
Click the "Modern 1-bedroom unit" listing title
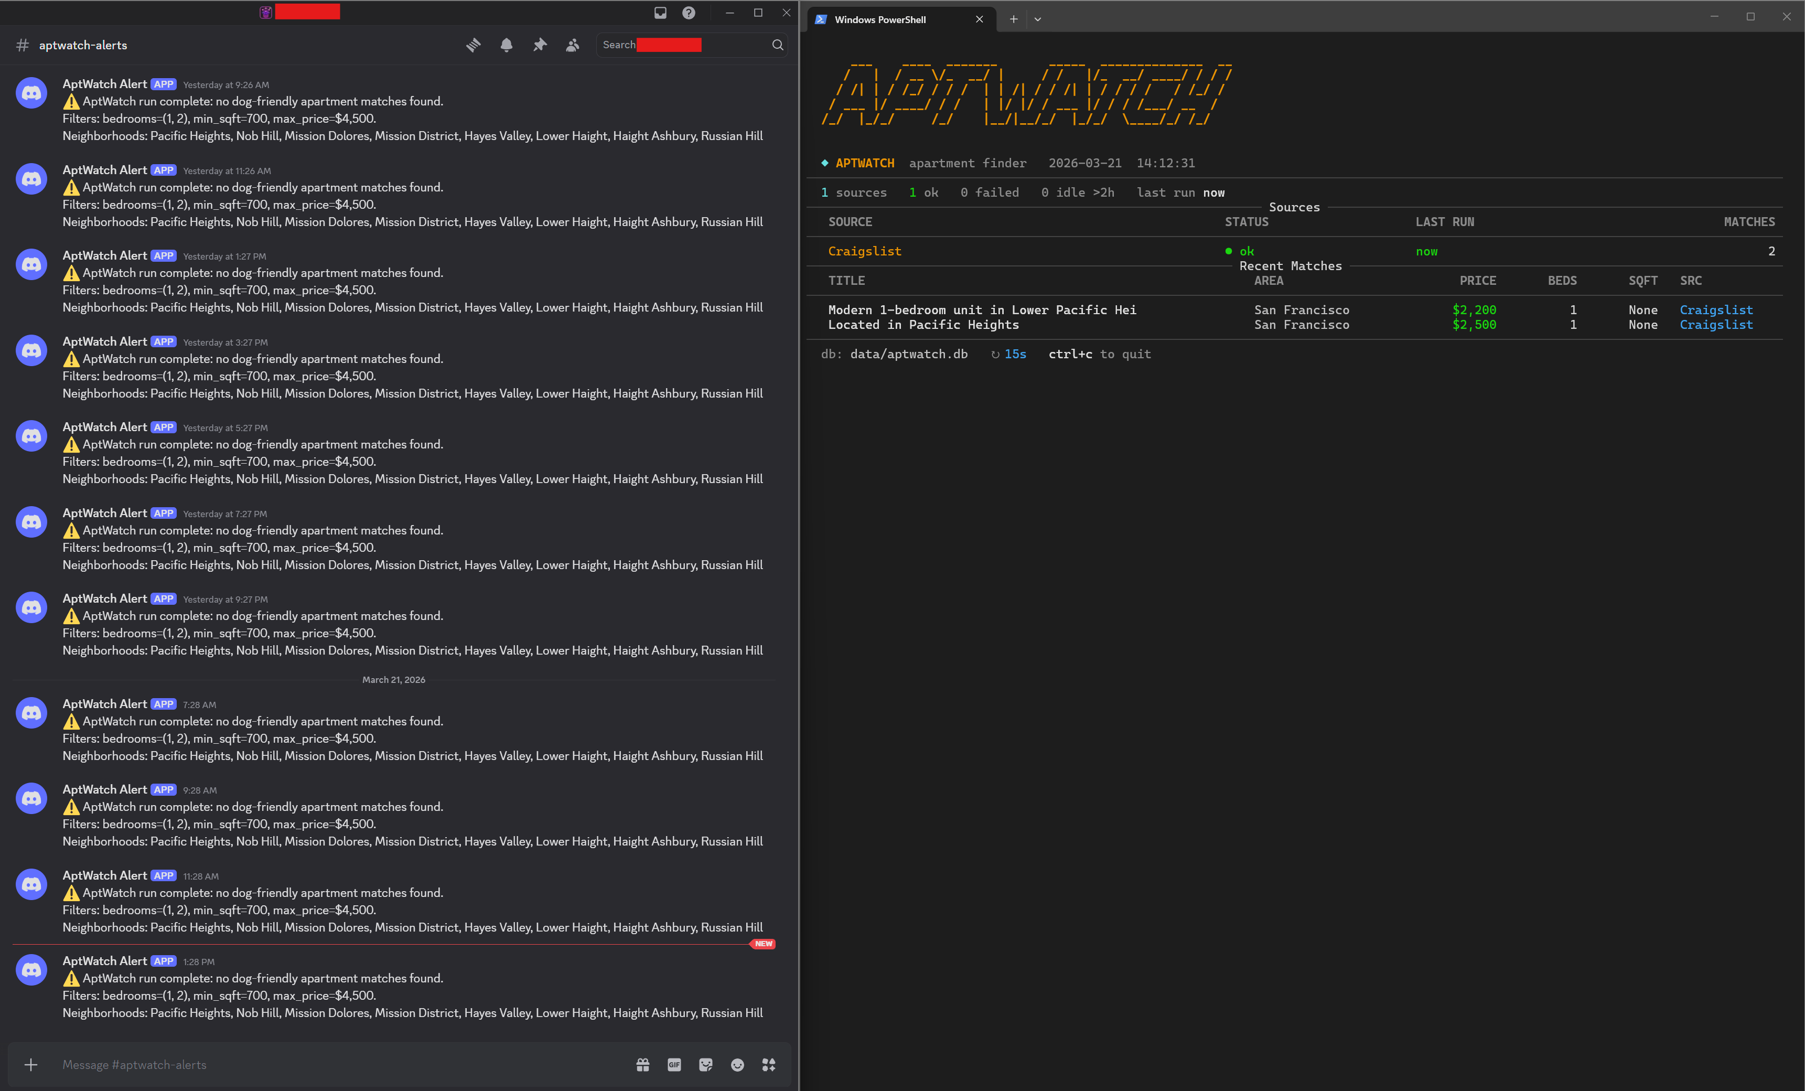[982, 310]
